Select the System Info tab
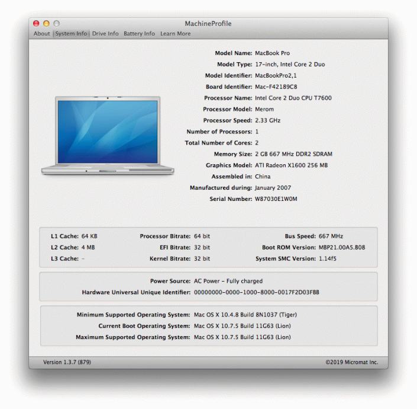417x409 pixels. (71, 34)
